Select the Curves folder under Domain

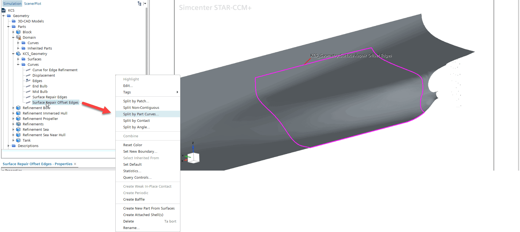tap(33, 43)
